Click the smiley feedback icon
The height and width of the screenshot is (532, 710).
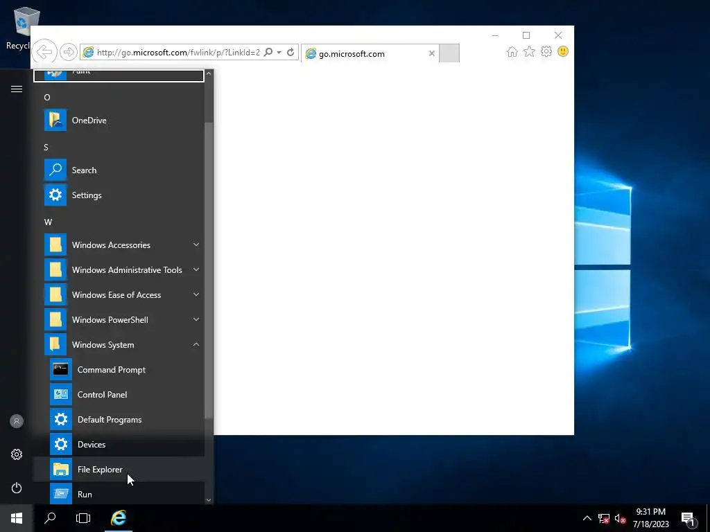563,51
